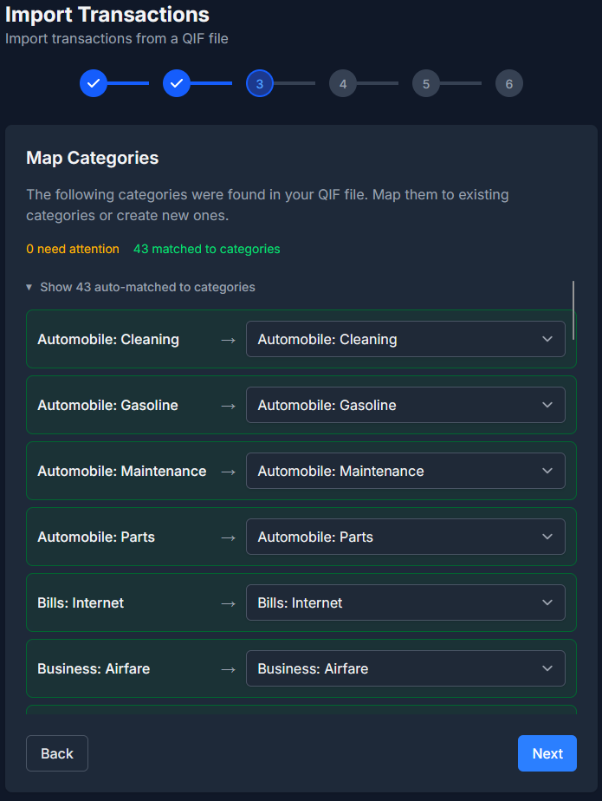Click source label Automobile: Gasoline
The image size is (602, 801).
(107, 405)
